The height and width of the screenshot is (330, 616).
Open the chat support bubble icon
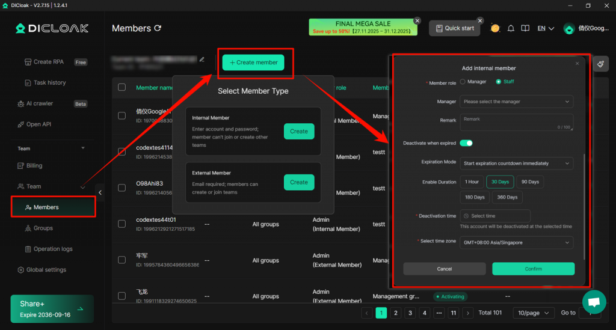point(594,302)
